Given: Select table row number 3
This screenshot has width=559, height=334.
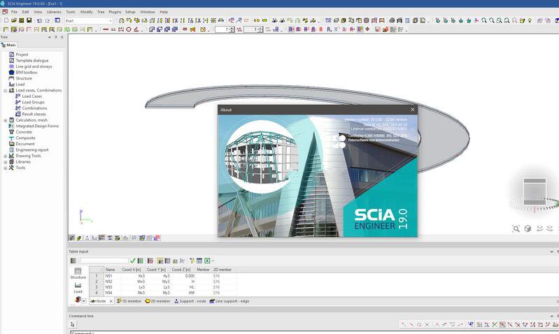Looking at the screenshot, I should pos(97,287).
